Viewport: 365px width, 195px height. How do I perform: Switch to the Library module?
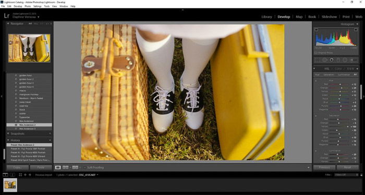(266, 17)
